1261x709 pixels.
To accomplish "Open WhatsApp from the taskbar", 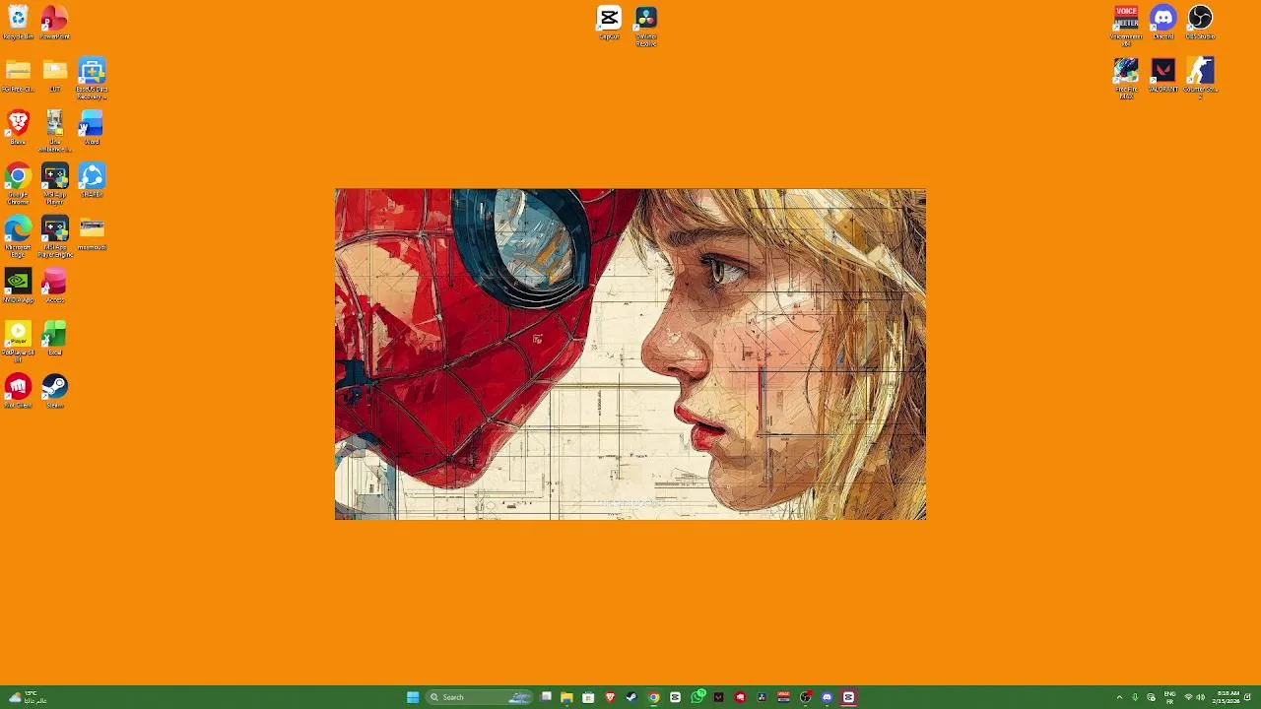I will click(697, 697).
